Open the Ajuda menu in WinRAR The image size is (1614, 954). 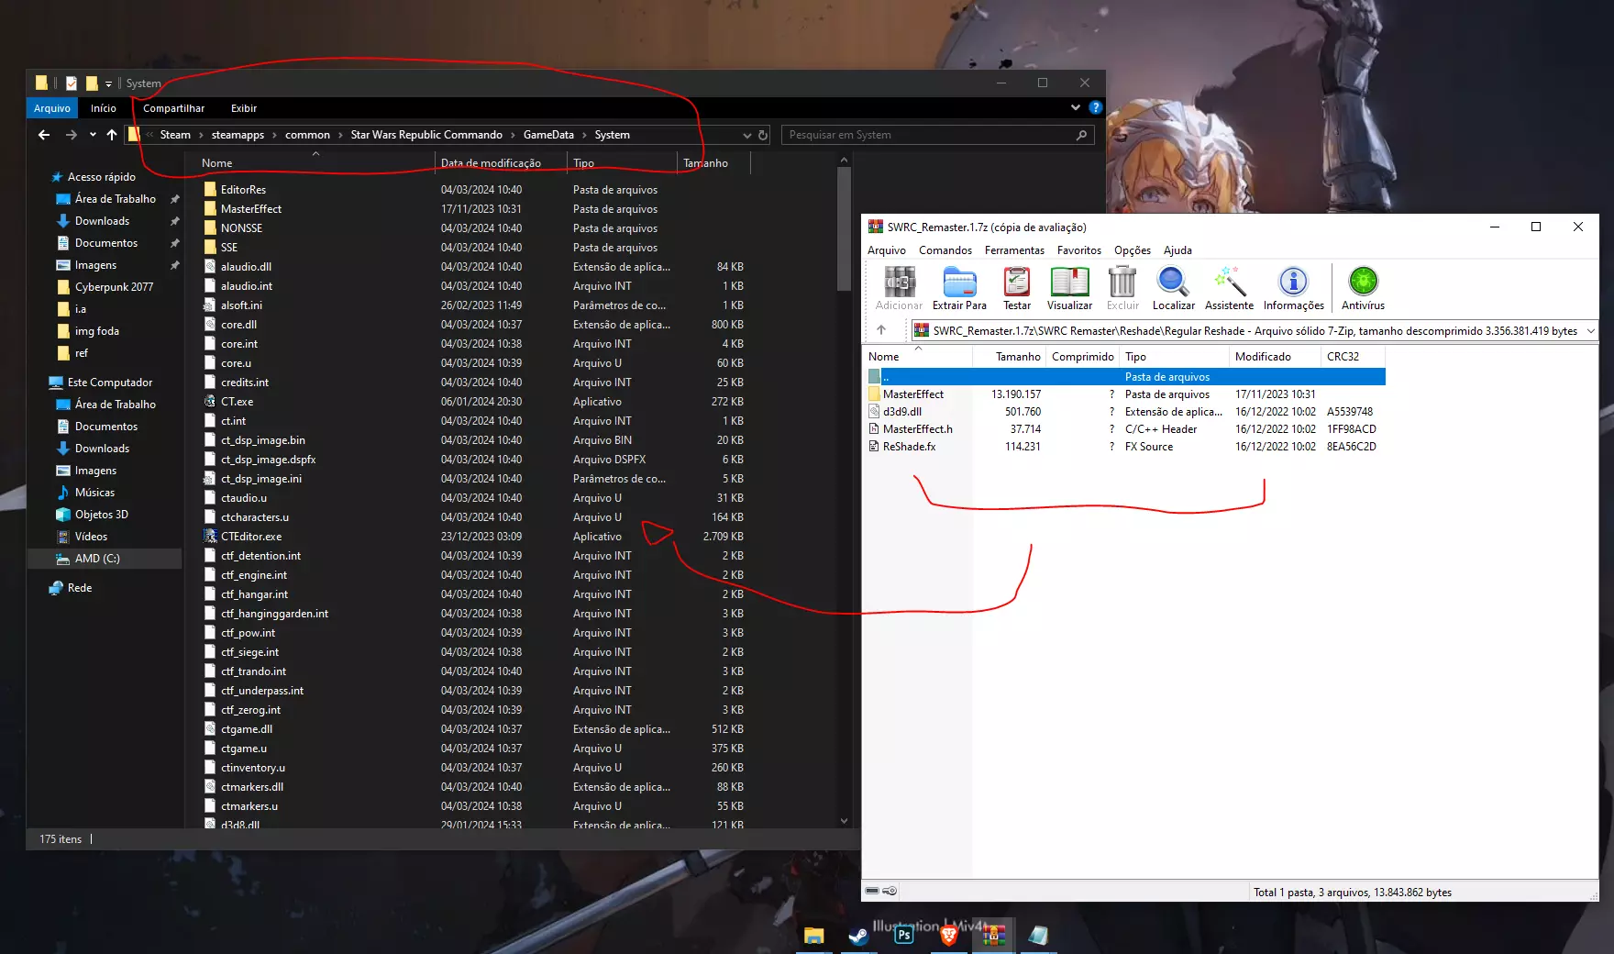pos(1178,250)
